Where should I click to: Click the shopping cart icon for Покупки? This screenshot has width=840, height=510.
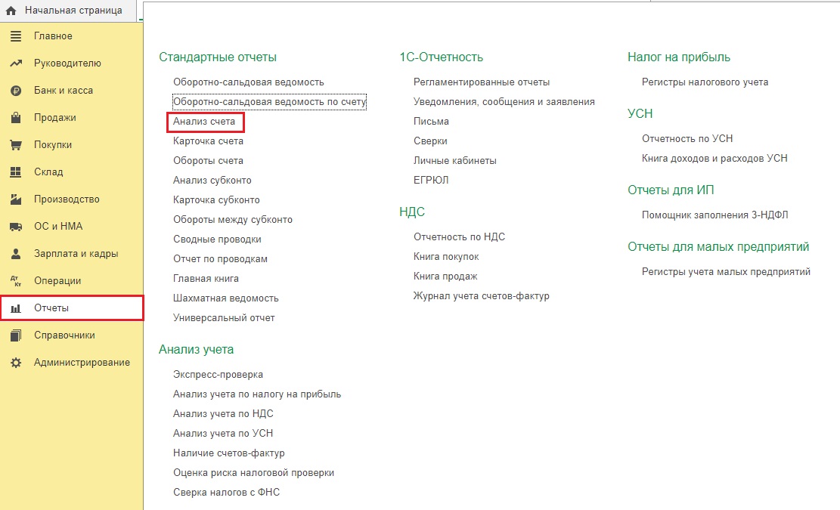click(15, 145)
